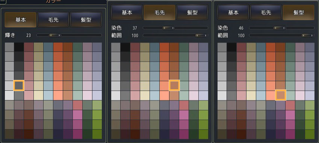Screen dimensions: 319x143
Task: Pick the lightest white-gray swatch in 輝き panel
Action: point(9,95)
